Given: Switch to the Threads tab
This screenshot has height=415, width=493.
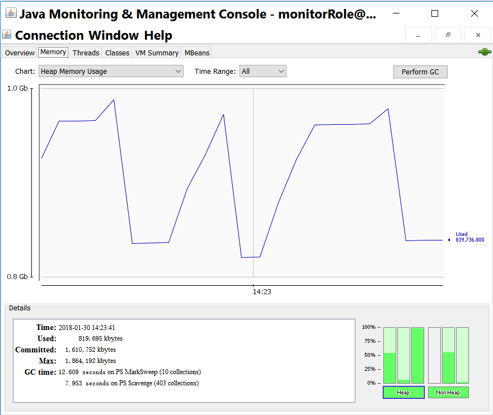Looking at the screenshot, I should 86,53.
